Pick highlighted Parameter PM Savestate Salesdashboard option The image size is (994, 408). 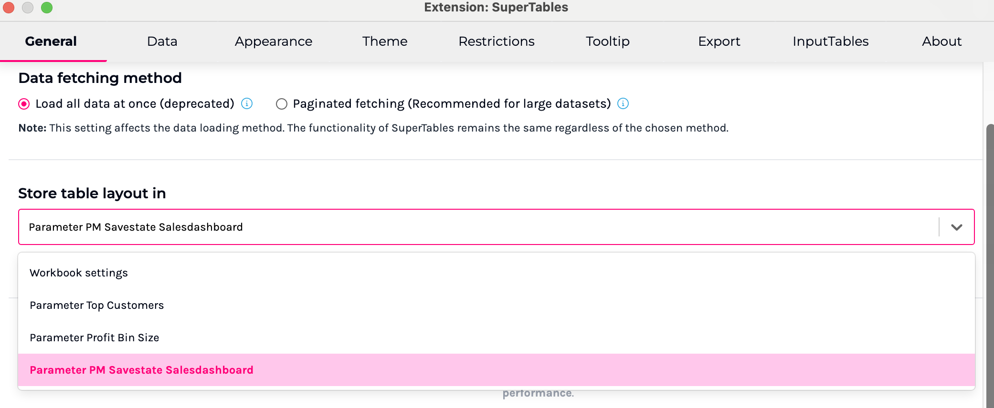pos(141,370)
